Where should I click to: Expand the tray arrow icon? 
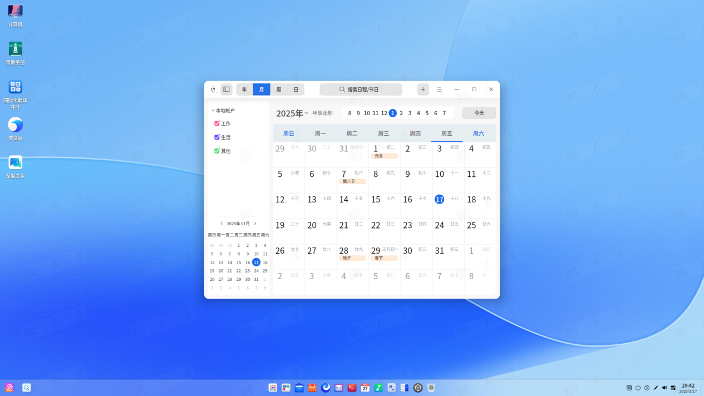click(647, 388)
